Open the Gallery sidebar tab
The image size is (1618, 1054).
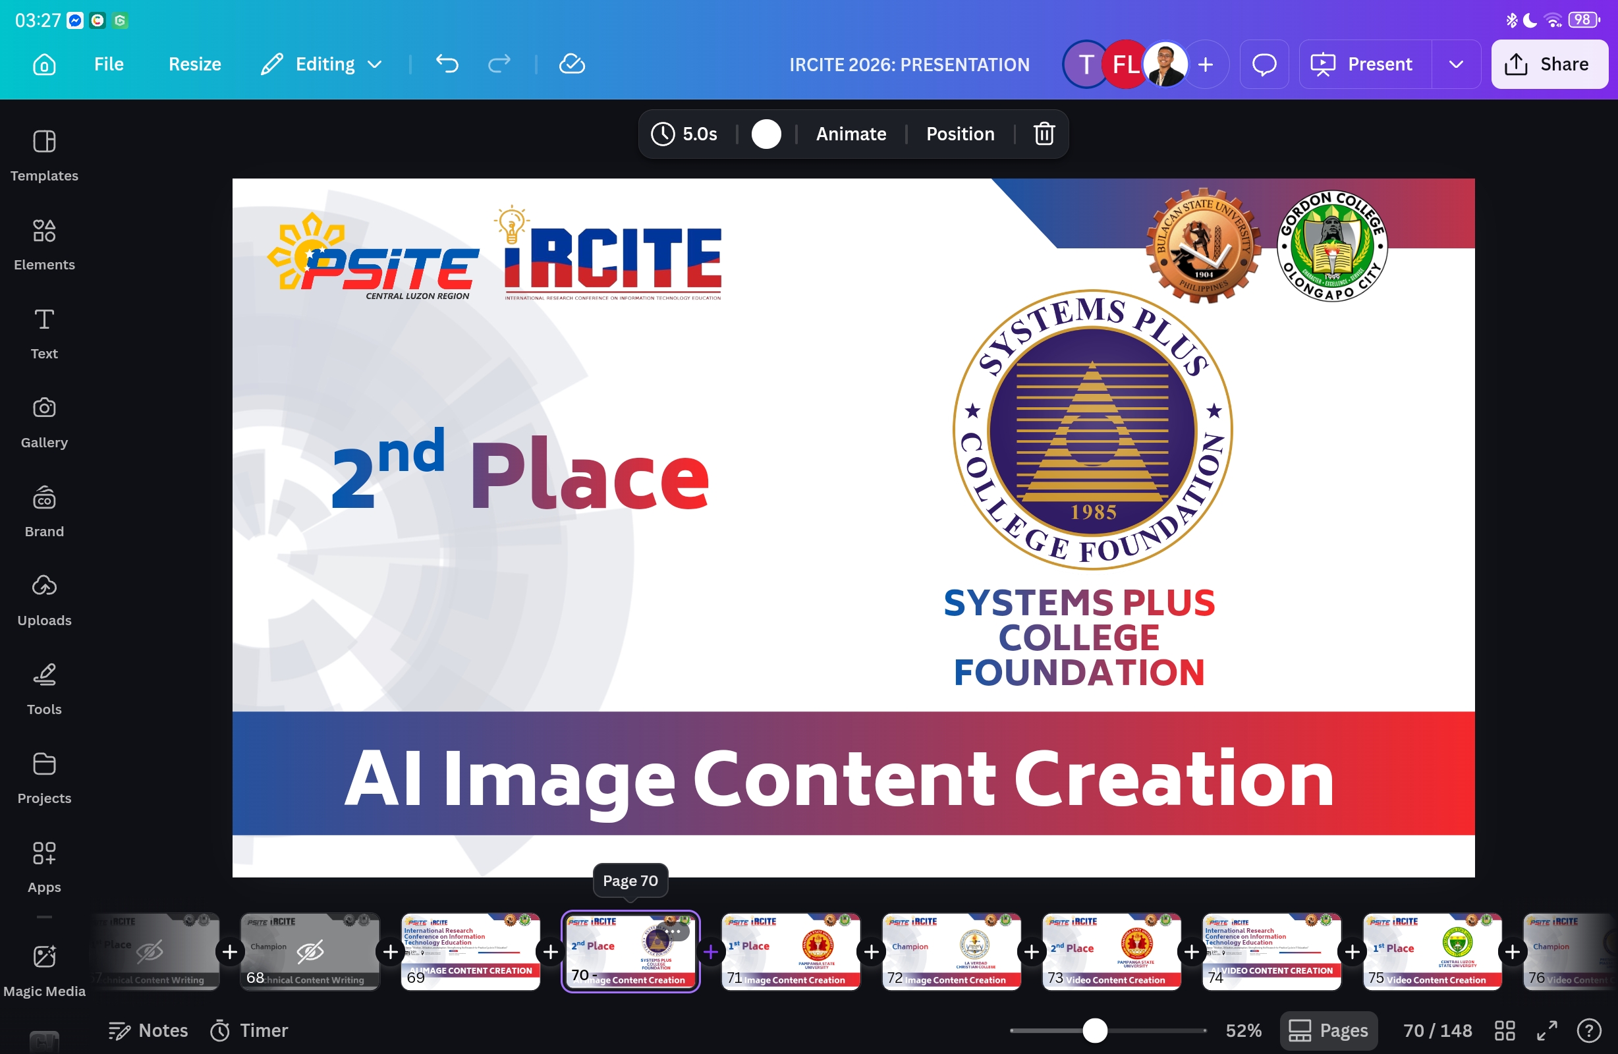44,422
